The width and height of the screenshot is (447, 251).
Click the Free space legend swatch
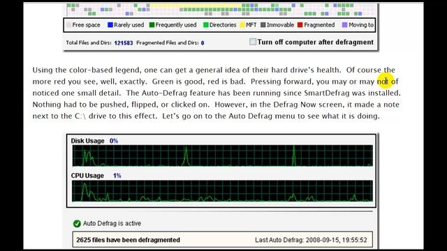(68, 25)
